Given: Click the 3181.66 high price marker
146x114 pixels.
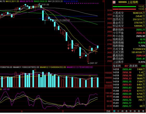Looking at the screenshot, I should 44,4.
